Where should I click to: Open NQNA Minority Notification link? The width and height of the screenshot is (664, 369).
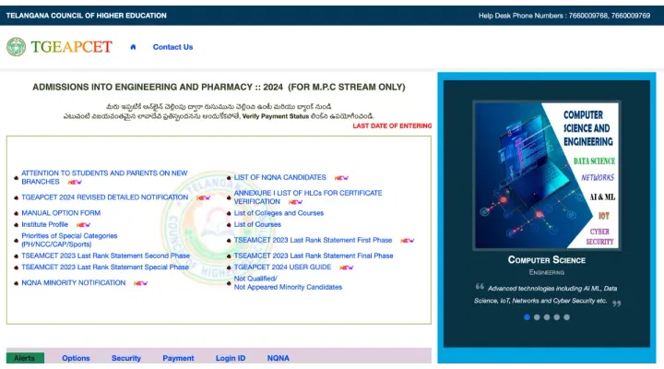pos(73,283)
